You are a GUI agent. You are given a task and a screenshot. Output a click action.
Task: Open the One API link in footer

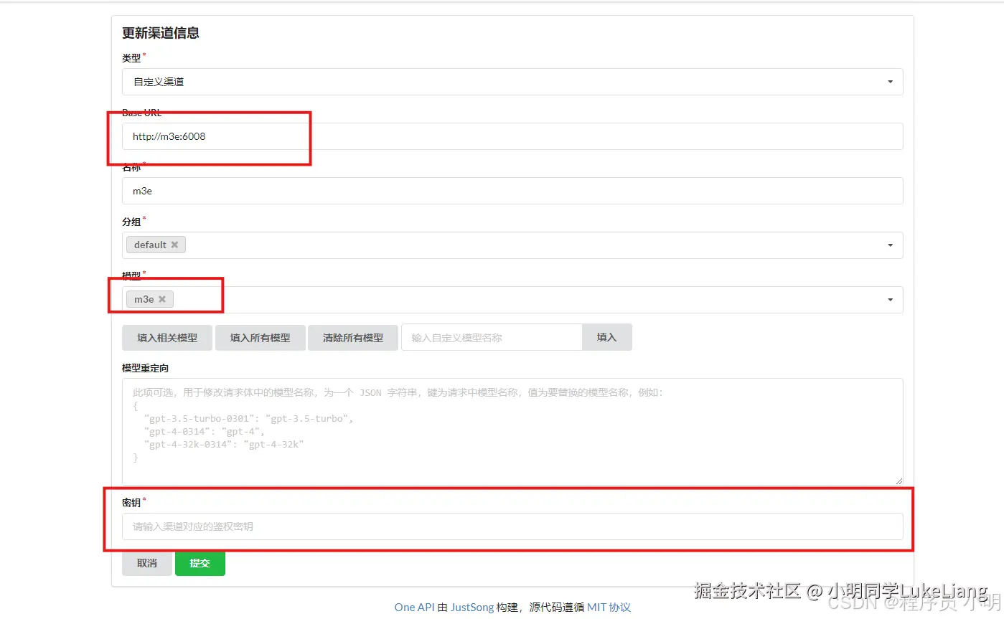click(x=413, y=607)
